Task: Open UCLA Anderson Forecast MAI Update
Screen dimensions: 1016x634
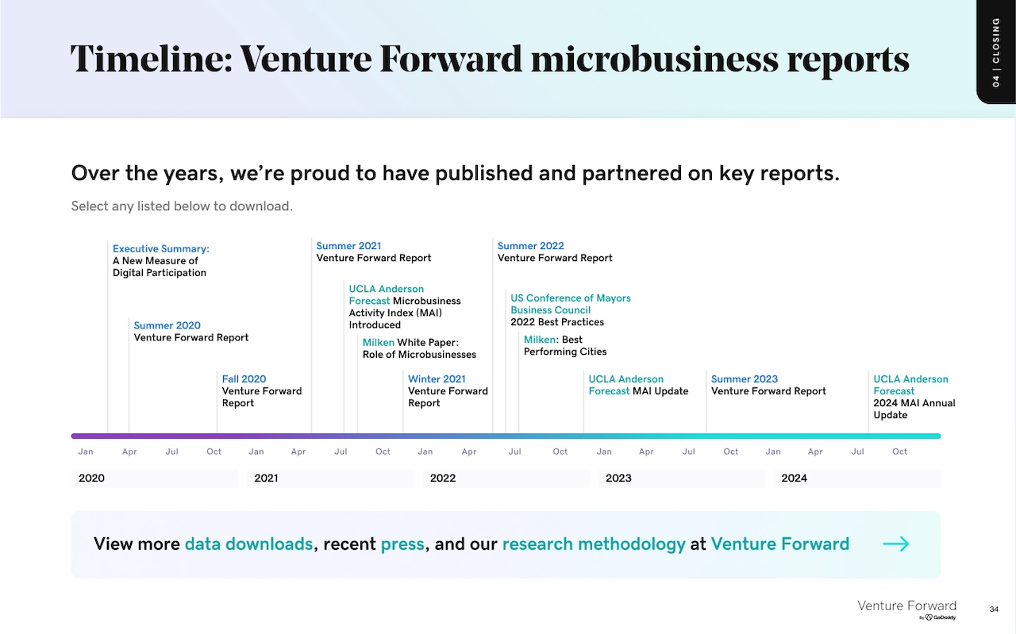Action: (x=626, y=385)
